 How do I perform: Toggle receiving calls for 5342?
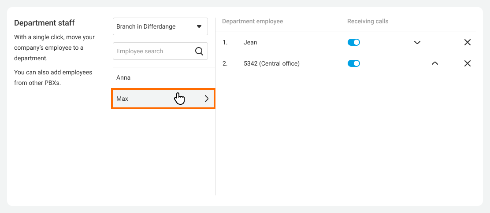[x=354, y=63]
